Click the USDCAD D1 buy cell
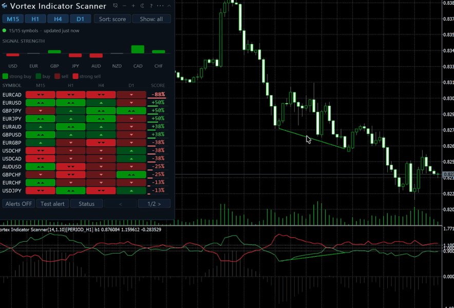The width and height of the screenshot is (454, 308). [x=131, y=159]
